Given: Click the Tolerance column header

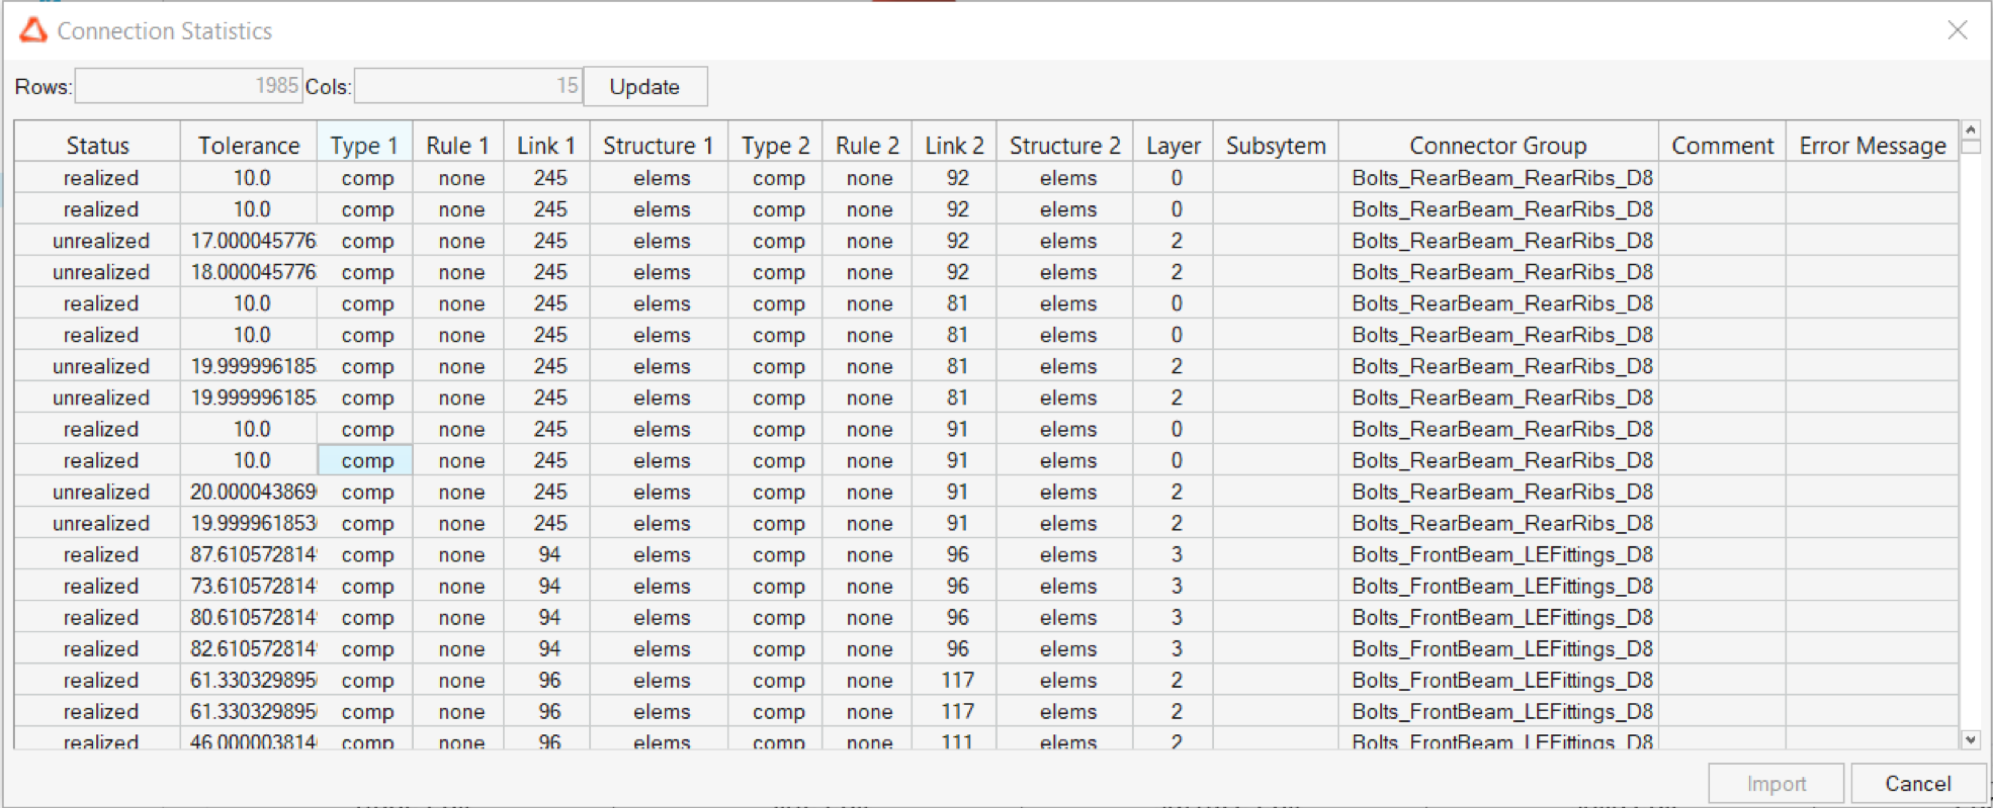Looking at the screenshot, I should pyautogui.click(x=249, y=146).
